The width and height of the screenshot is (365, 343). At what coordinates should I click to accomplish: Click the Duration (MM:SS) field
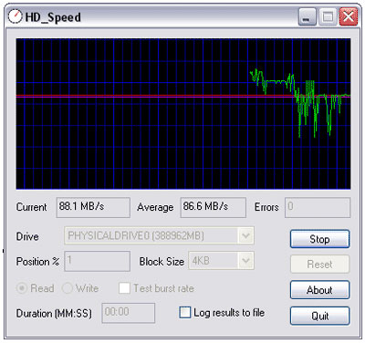[129, 313]
